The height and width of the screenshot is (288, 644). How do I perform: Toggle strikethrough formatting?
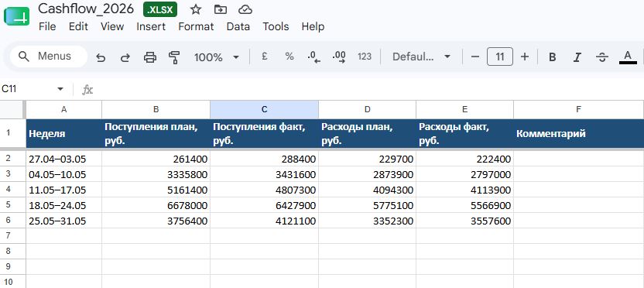click(602, 57)
